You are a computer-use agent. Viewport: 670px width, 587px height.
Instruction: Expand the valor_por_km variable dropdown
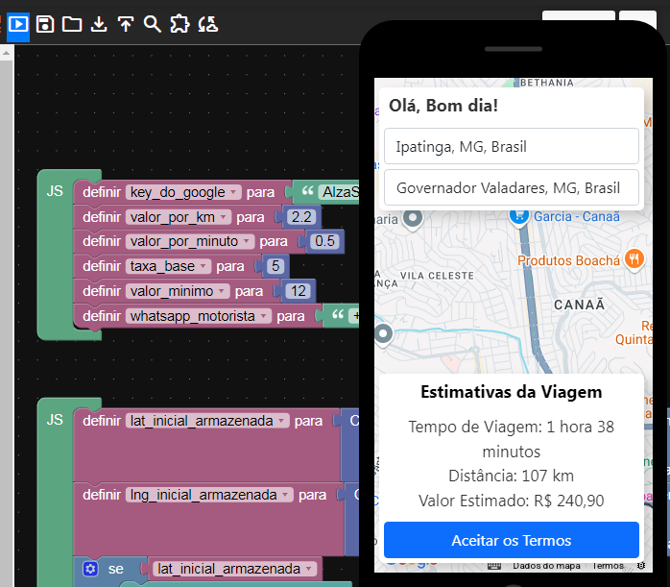(225, 216)
